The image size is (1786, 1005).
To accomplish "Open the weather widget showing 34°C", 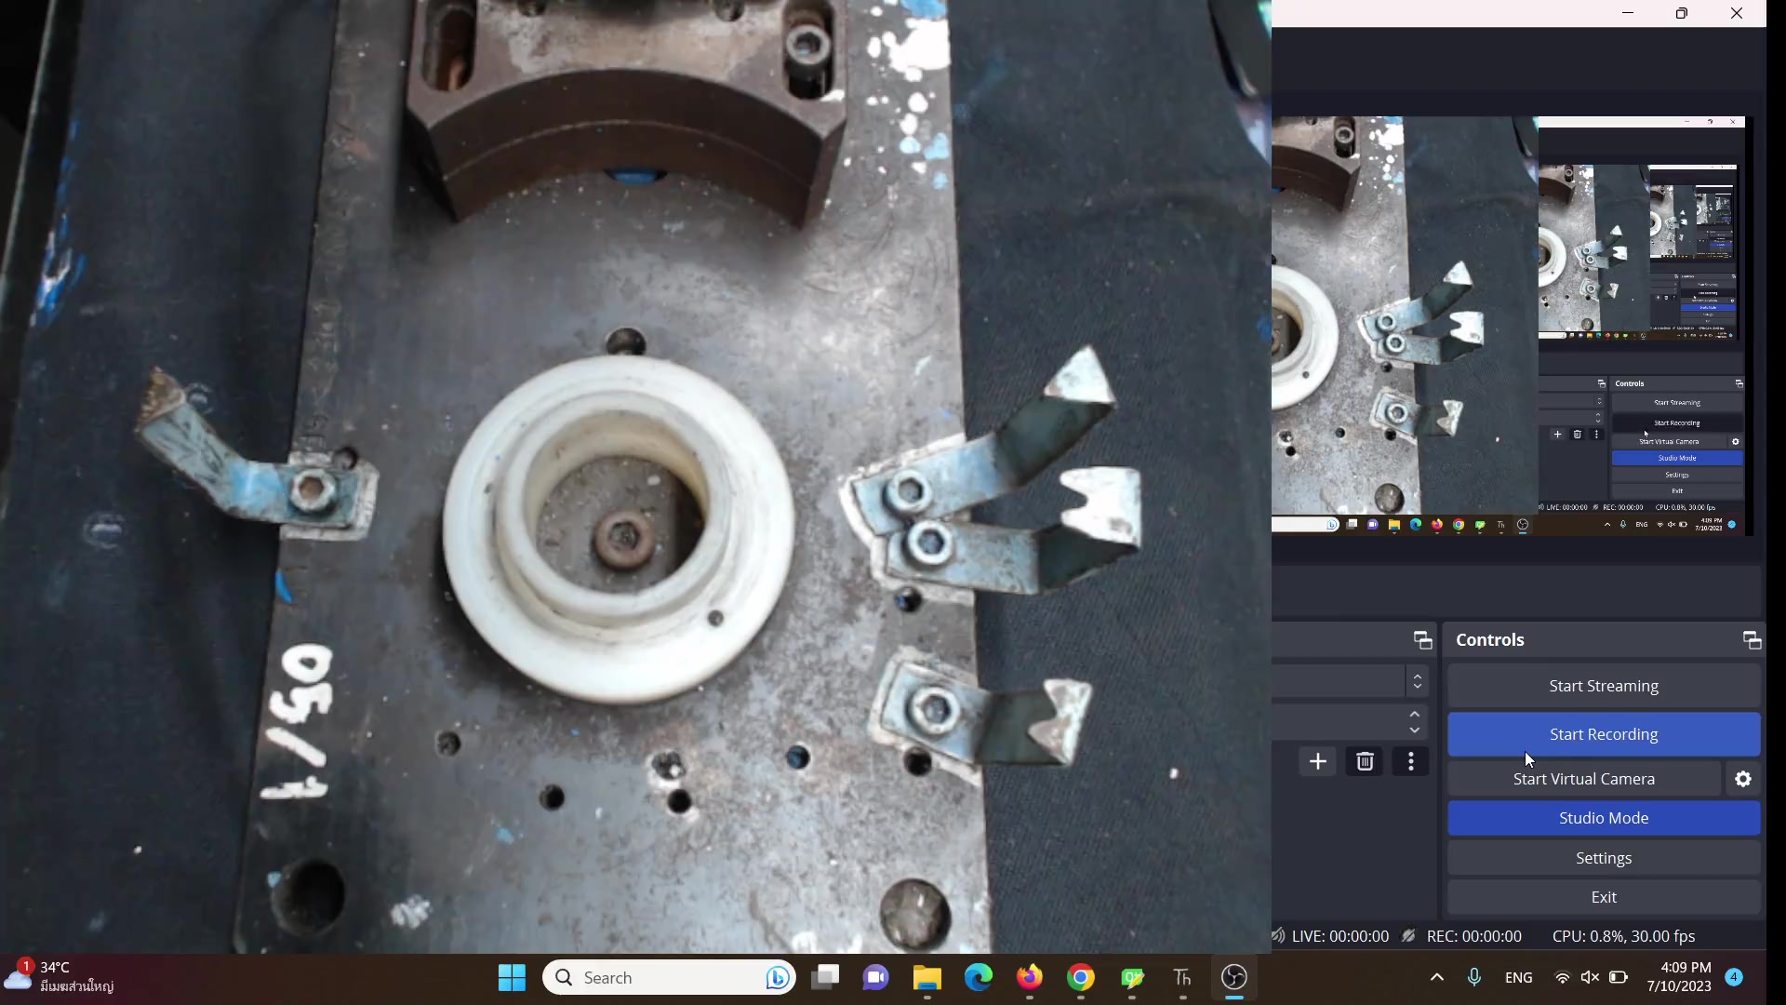I will [56, 977].
